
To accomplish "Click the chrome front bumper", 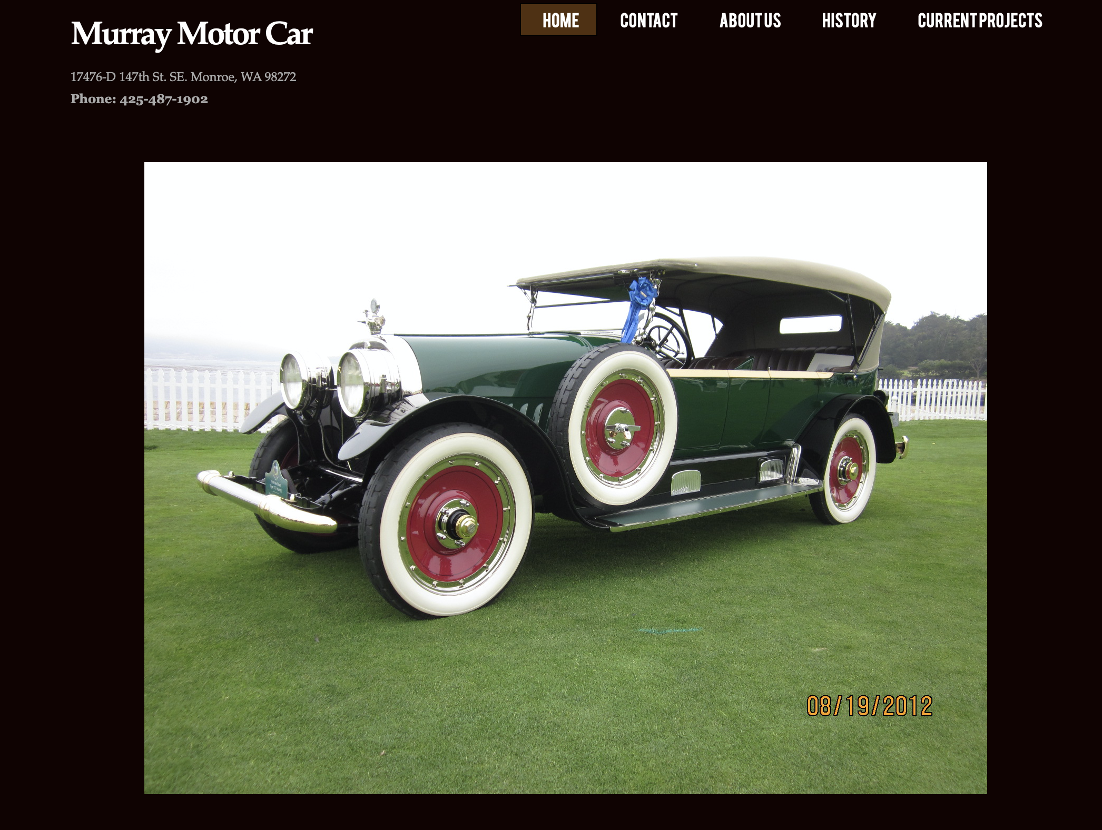I will pos(267,501).
